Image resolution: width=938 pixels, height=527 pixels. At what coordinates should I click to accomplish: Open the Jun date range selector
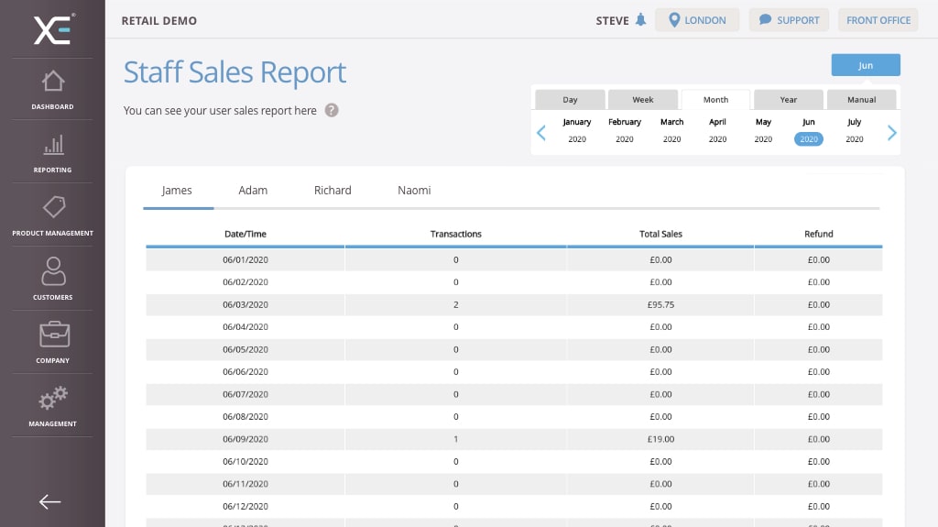pos(865,65)
